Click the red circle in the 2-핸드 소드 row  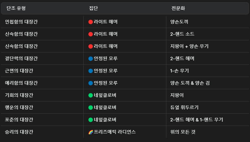tap(90, 34)
